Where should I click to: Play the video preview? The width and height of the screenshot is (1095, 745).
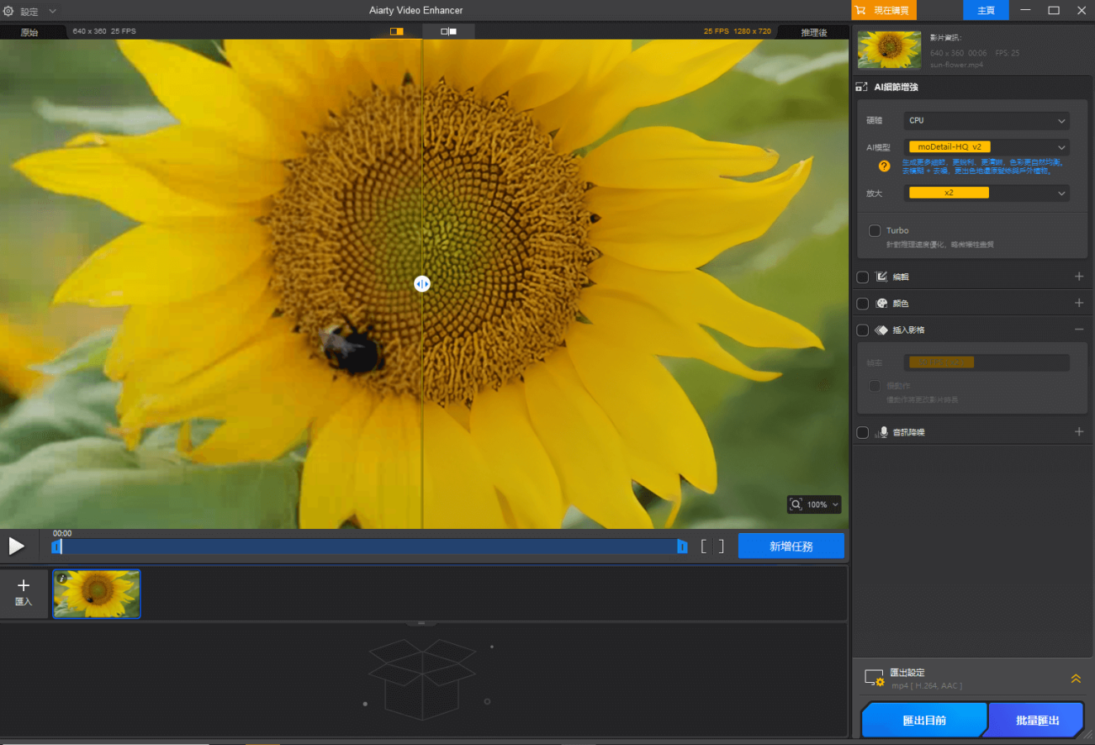point(16,546)
